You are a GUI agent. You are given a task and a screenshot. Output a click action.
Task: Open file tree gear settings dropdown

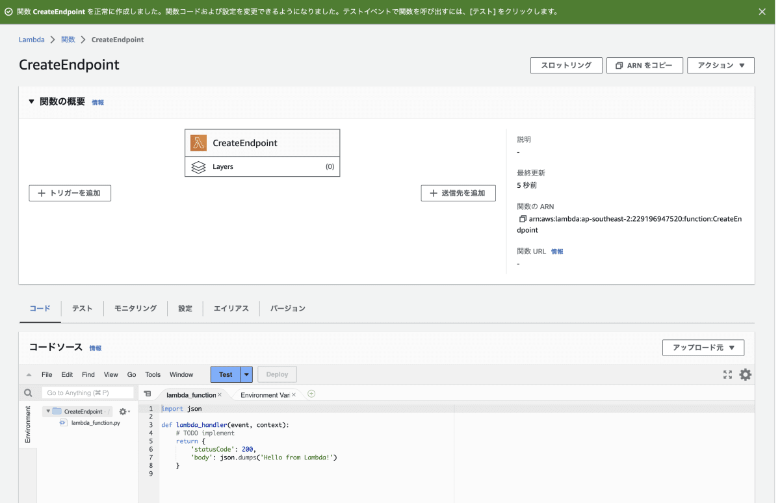tap(124, 411)
